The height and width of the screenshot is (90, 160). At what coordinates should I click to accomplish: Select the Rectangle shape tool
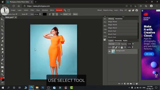[2, 67]
